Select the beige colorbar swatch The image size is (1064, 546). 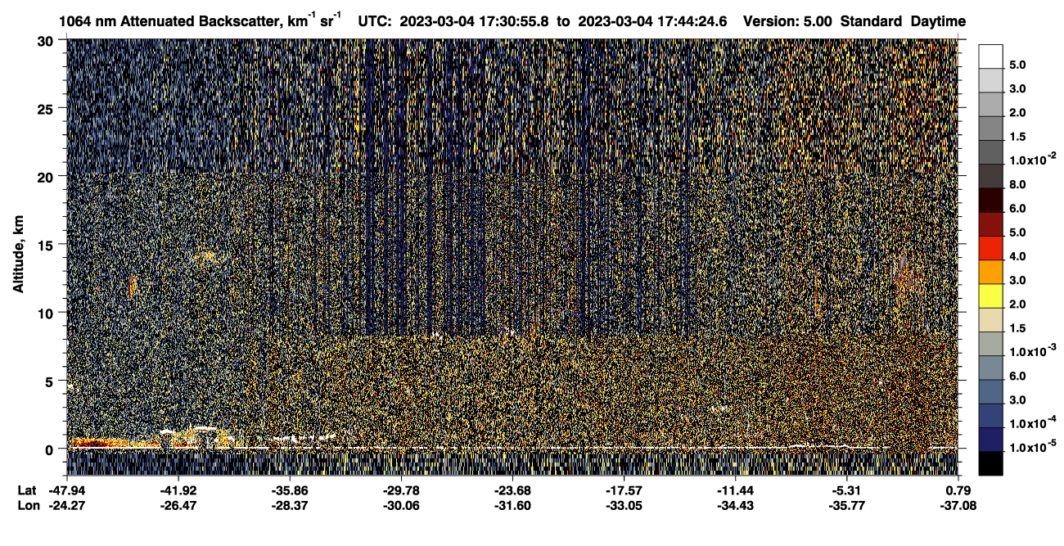click(x=990, y=320)
